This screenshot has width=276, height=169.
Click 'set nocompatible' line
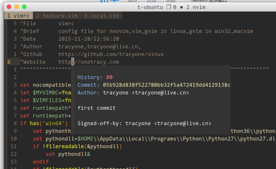tap(46, 85)
